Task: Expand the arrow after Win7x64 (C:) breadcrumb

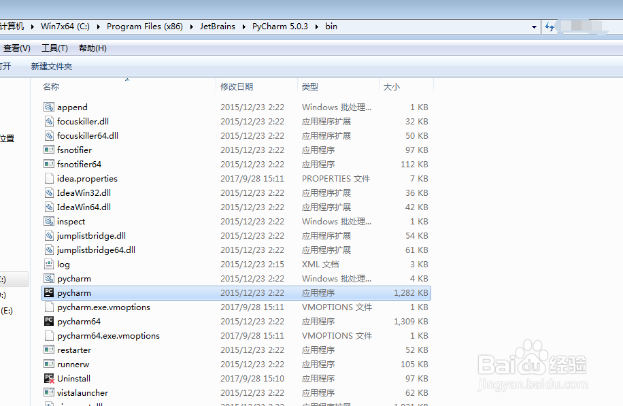Action: coord(98,27)
